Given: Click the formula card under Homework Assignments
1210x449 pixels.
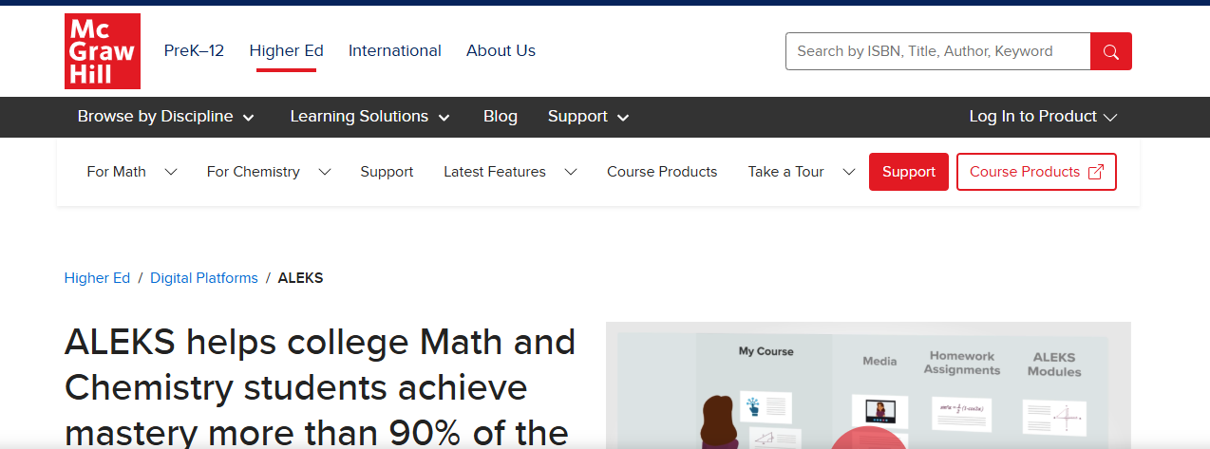Looking at the screenshot, I should (x=961, y=409).
